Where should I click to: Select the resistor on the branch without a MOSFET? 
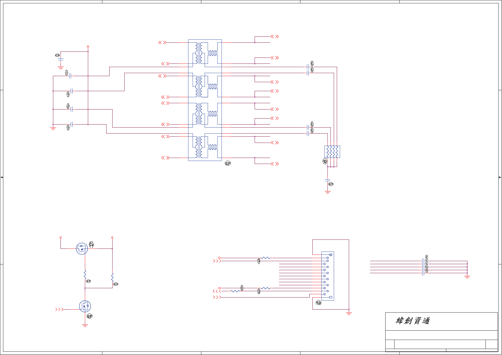[112, 277]
